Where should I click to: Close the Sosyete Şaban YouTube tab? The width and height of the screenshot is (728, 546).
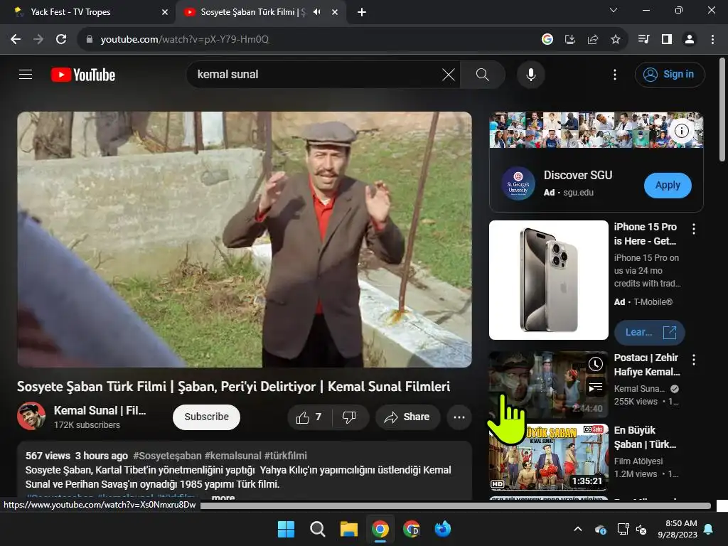335,12
